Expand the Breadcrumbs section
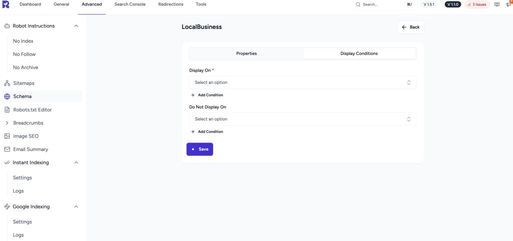The width and height of the screenshot is (513, 241). click(x=7, y=123)
